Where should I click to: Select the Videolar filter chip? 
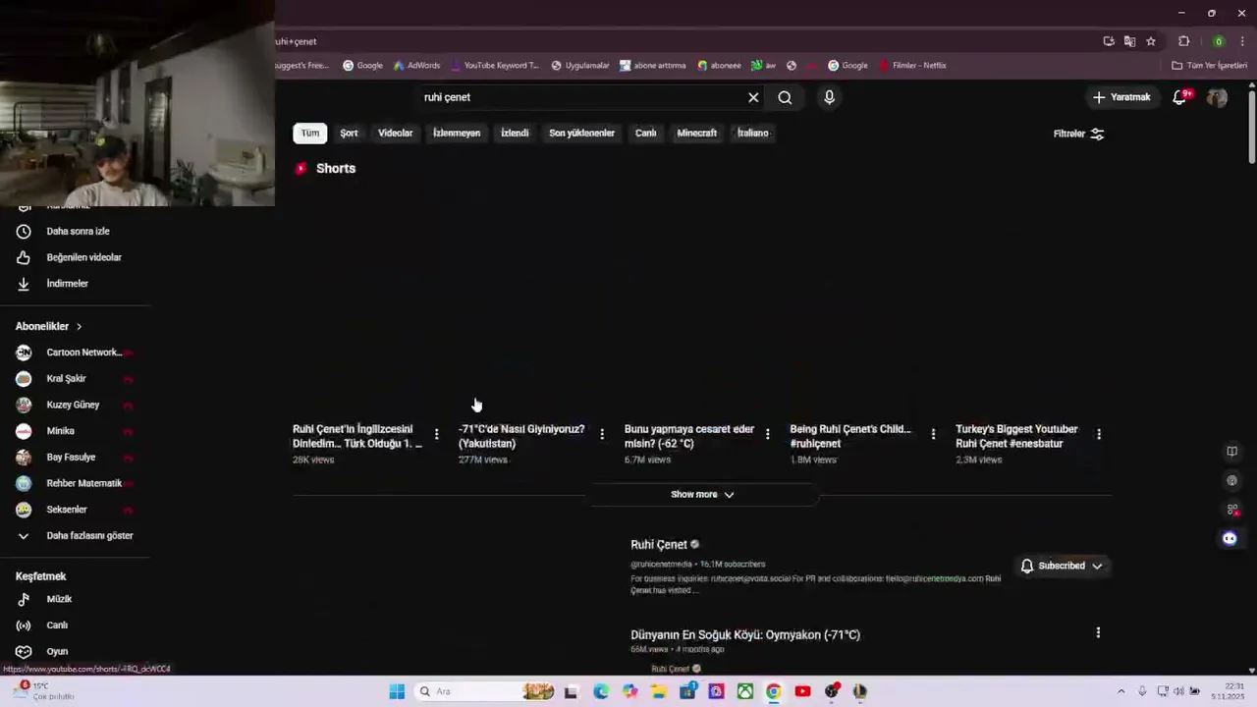(396, 133)
